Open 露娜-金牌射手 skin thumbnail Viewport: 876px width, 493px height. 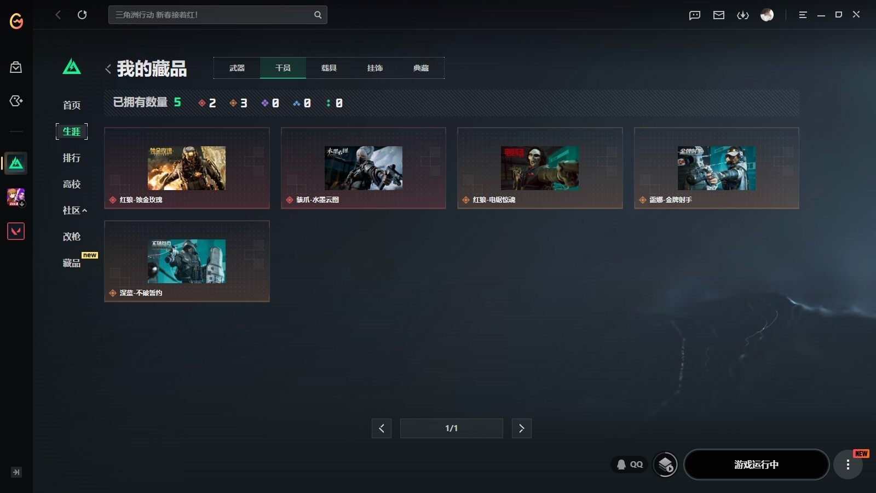coord(717,168)
